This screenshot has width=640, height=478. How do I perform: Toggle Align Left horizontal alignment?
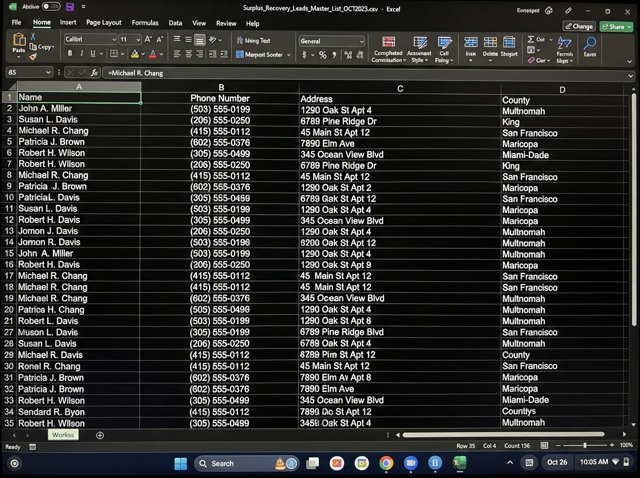(177, 54)
